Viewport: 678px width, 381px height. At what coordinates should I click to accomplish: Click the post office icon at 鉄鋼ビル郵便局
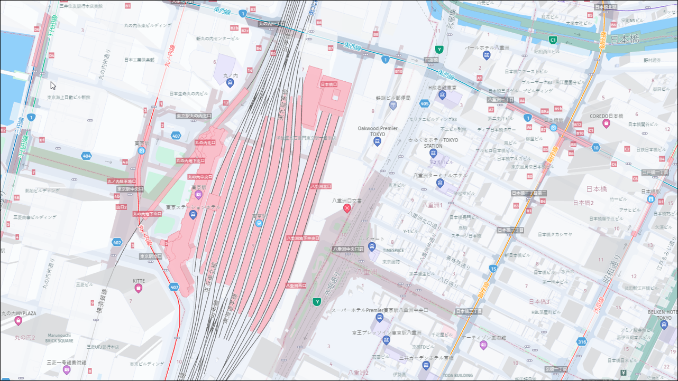pyautogui.click(x=393, y=105)
